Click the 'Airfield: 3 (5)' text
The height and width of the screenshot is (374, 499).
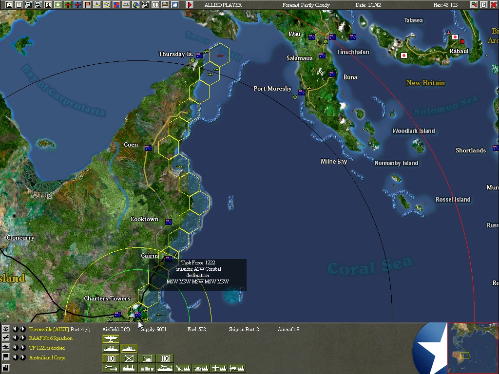[x=116, y=329]
